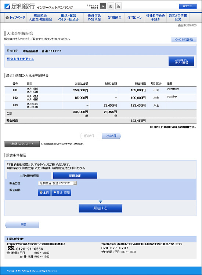Image resolution: width=202 pixels, height=275 pixels.
Task: Select the medium font size button
Action: point(111,6)
